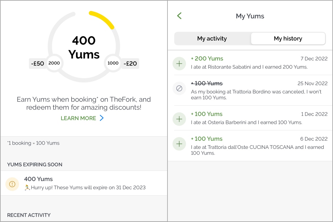This screenshot has width=333, height=222.
Task: Switch to the My history tab
Action: 288,38
